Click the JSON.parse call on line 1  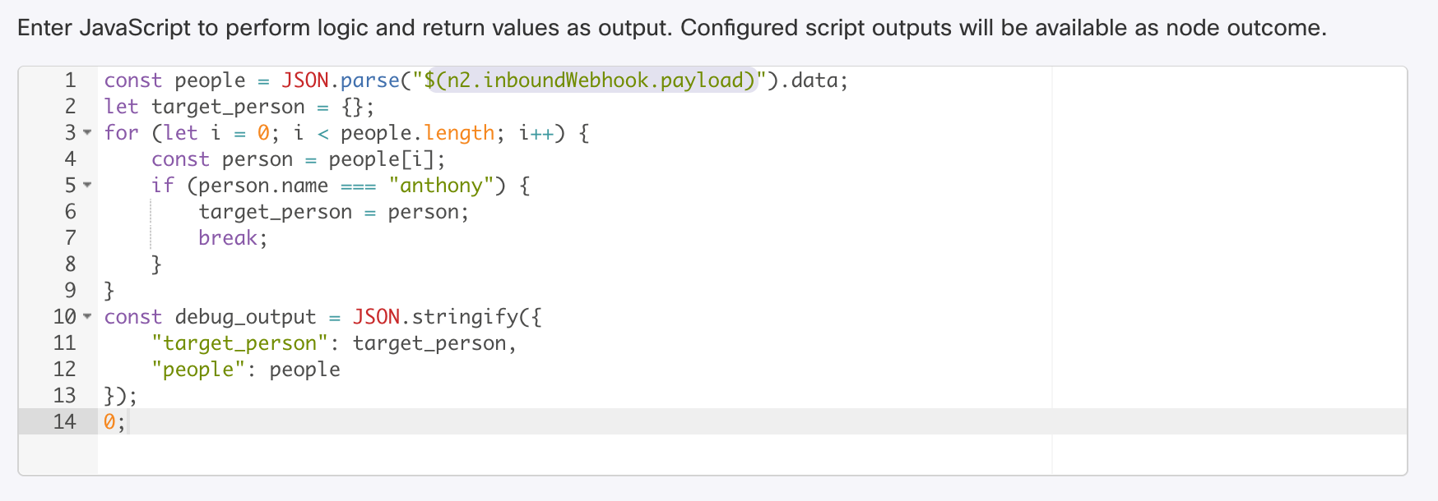coord(340,80)
